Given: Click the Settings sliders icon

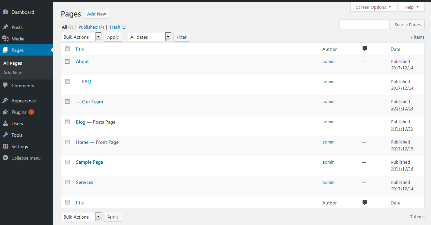Looking at the screenshot, I should 5,147.
